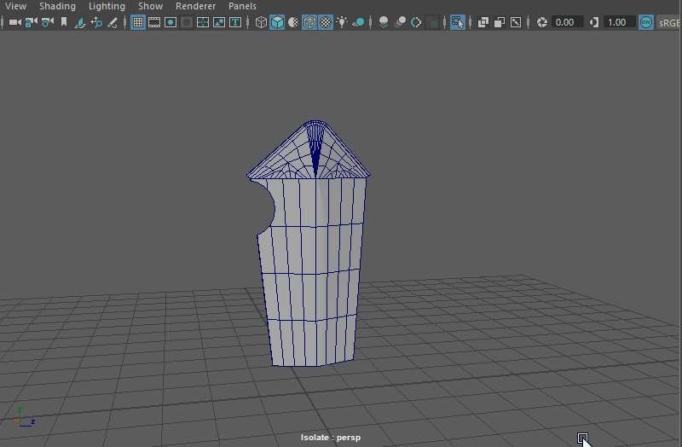Open the Show menu
Viewport: 682px width, 447px height.
(150, 6)
